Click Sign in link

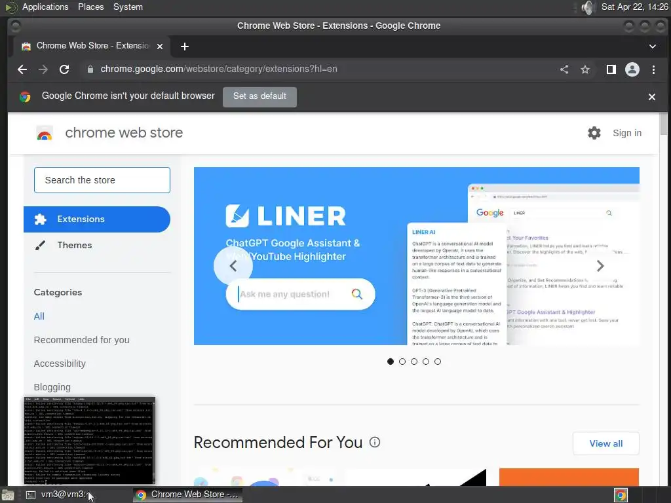627,133
